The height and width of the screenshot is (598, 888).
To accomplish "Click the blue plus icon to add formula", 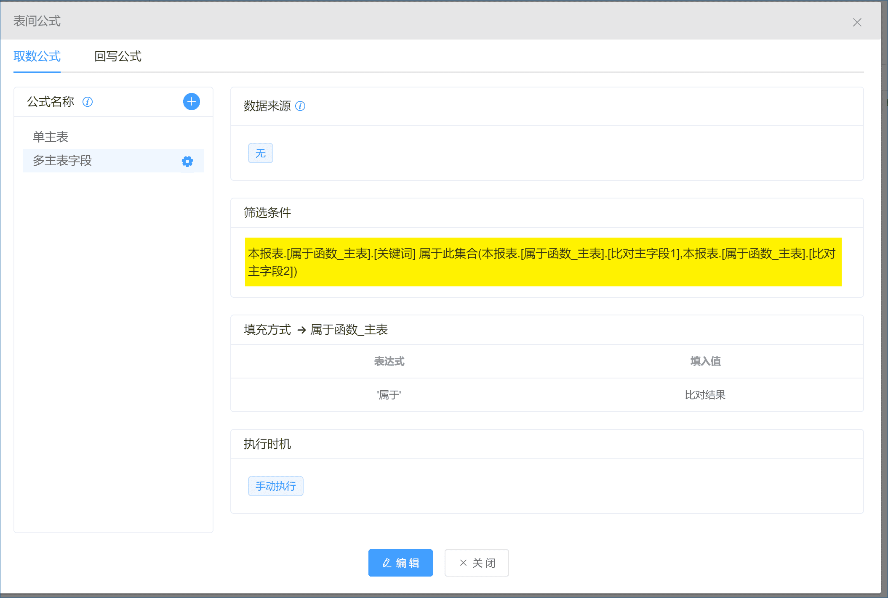I will coord(192,102).
